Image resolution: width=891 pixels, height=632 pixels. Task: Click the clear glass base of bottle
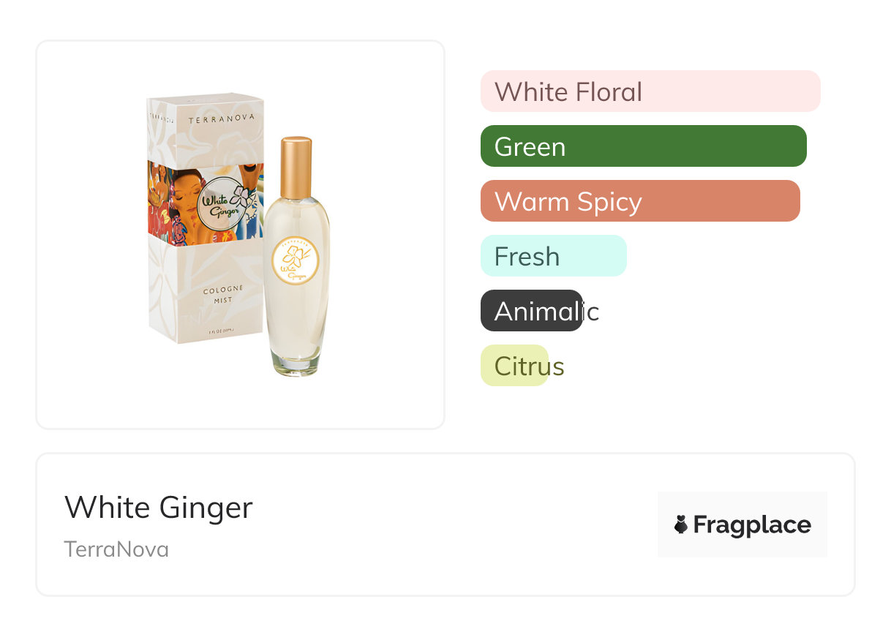(x=296, y=364)
